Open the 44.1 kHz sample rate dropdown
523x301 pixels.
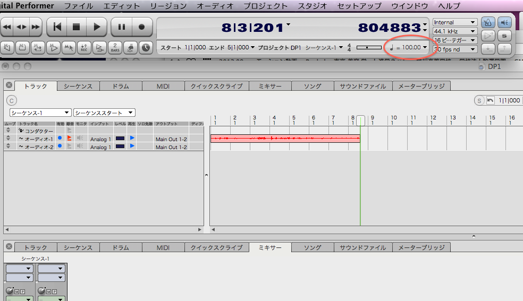point(454,31)
